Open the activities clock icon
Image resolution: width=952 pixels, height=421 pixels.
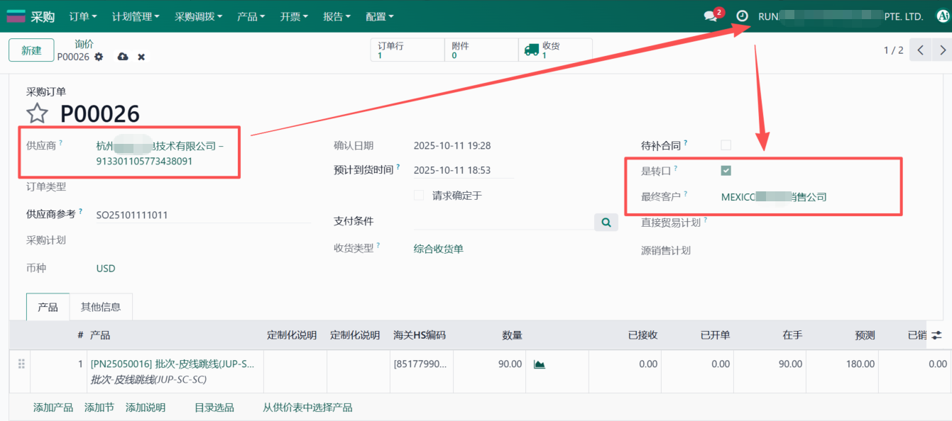coord(742,16)
